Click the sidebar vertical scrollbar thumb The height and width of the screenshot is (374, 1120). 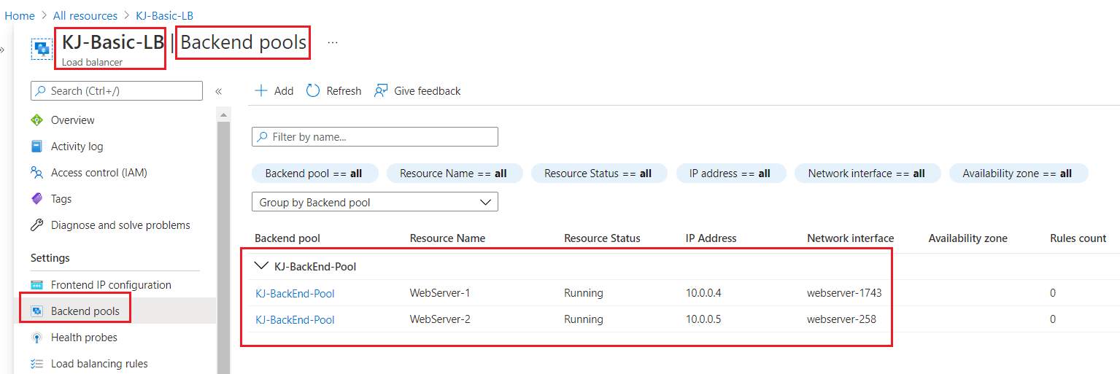pos(224,247)
